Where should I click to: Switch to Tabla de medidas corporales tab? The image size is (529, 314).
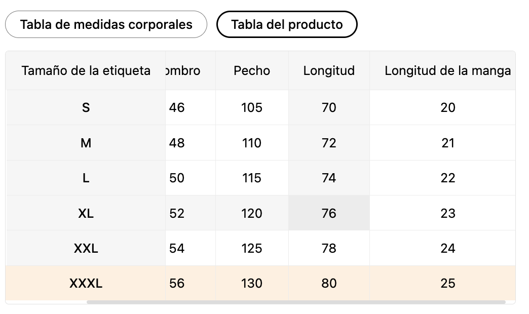(x=106, y=25)
